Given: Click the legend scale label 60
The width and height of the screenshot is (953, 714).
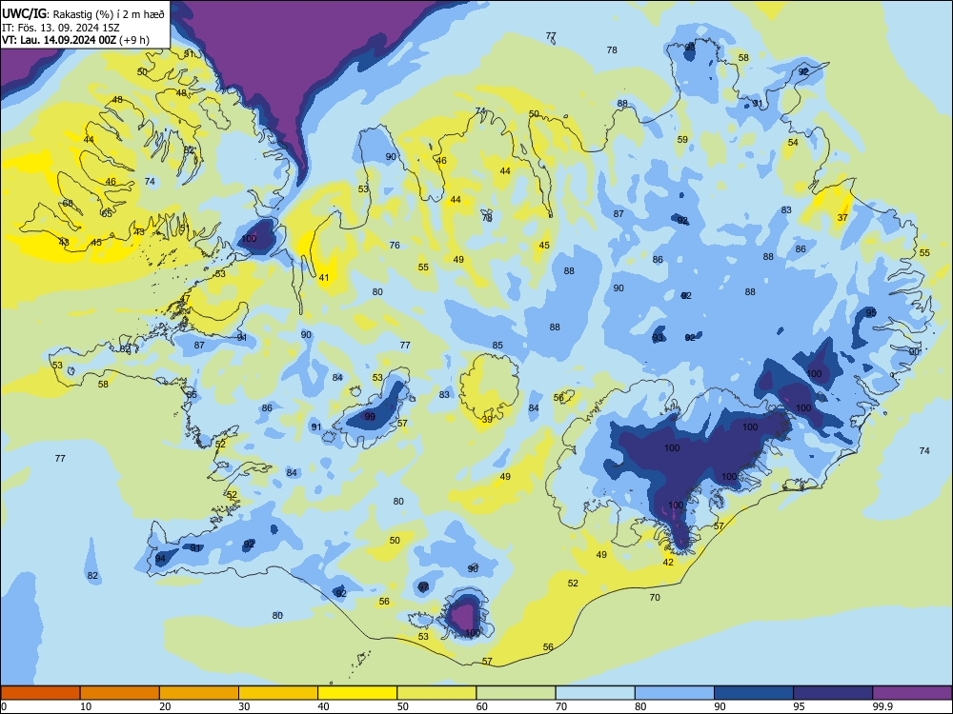Looking at the screenshot, I should 481,706.
